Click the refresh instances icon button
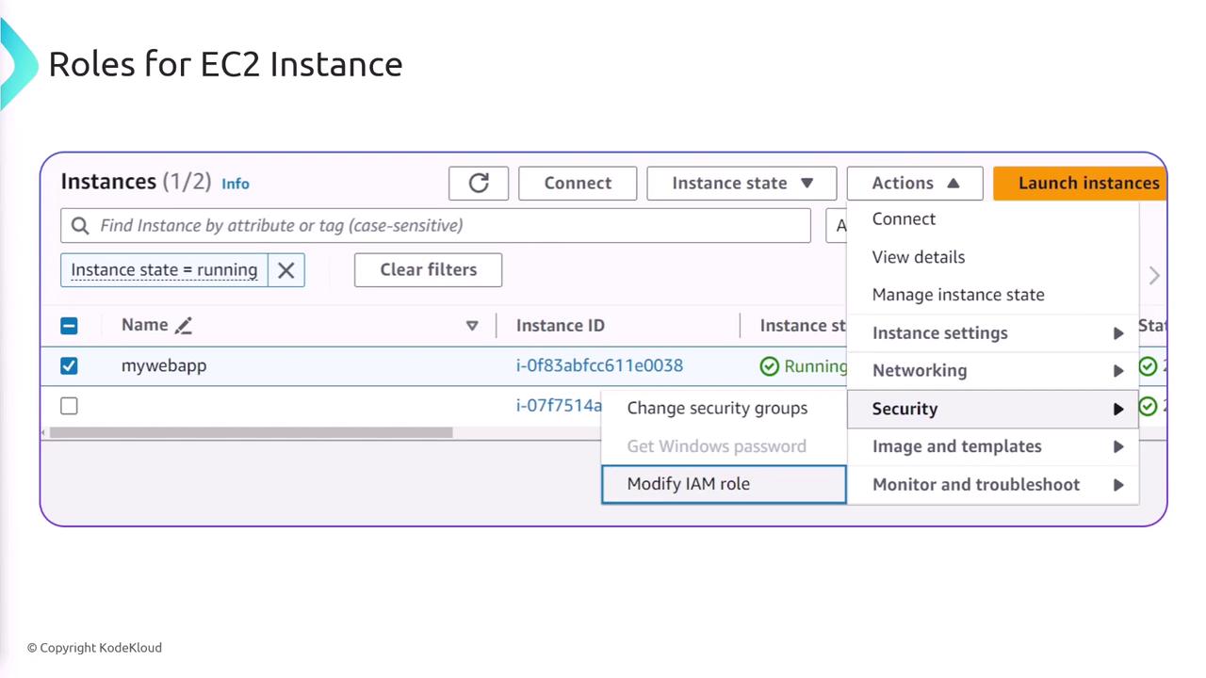Image resolution: width=1206 pixels, height=678 pixels. click(479, 183)
